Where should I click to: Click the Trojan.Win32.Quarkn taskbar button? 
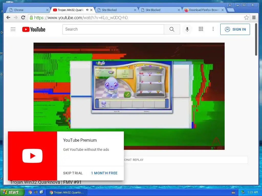point(67,192)
